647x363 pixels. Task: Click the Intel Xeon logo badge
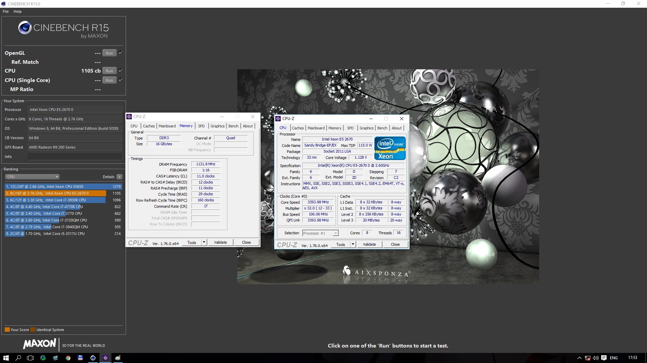pos(390,148)
